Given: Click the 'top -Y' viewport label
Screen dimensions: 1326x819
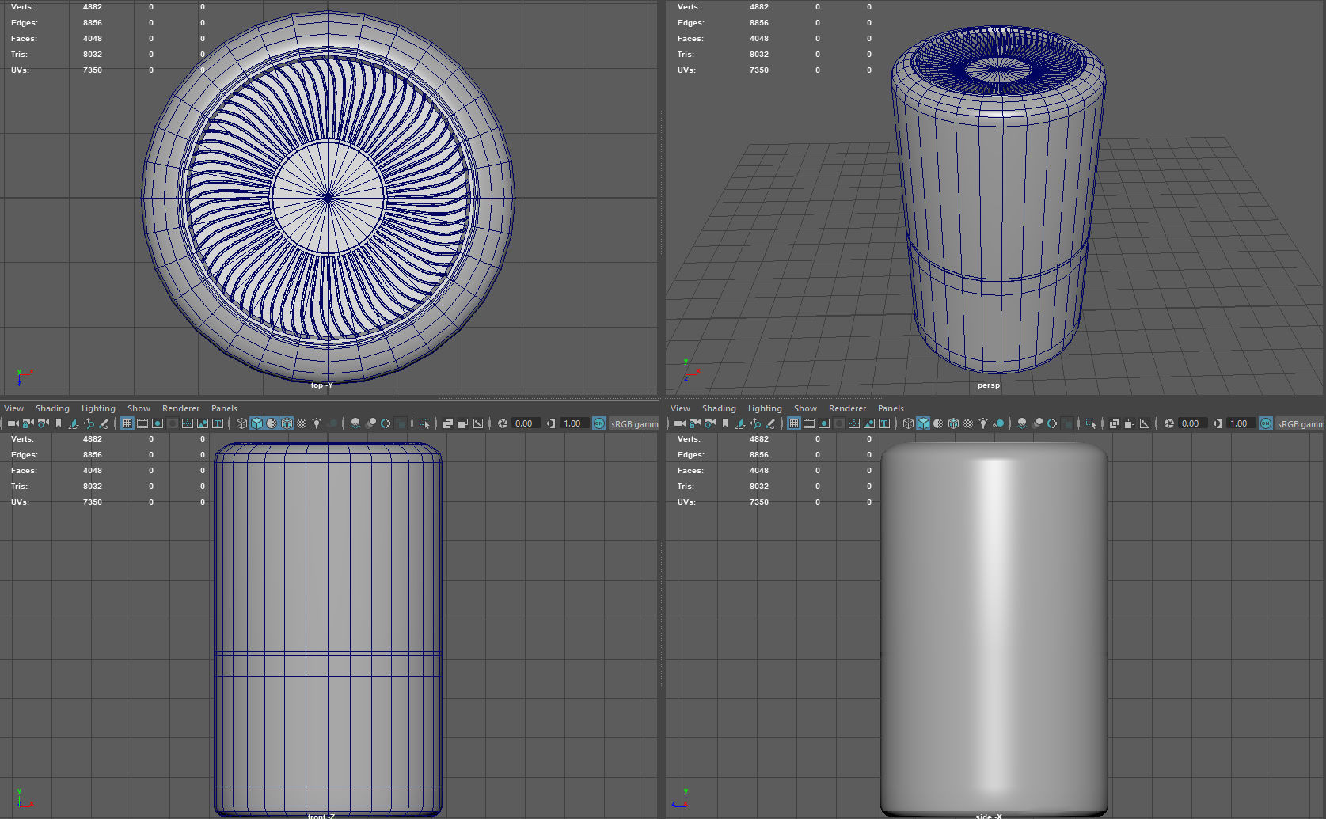Looking at the screenshot, I should (x=321, y=385).
